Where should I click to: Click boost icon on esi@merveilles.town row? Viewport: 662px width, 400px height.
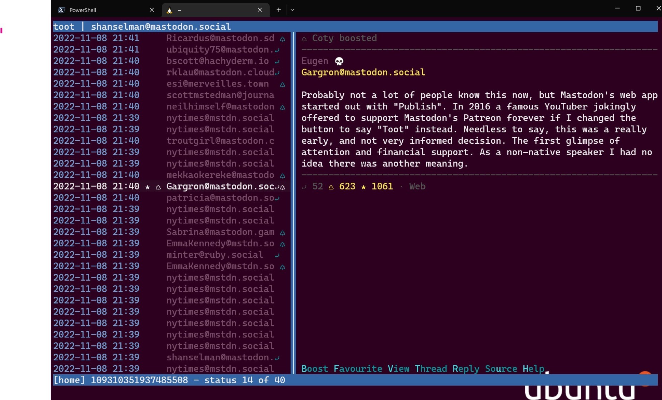[x=282, y=85]
